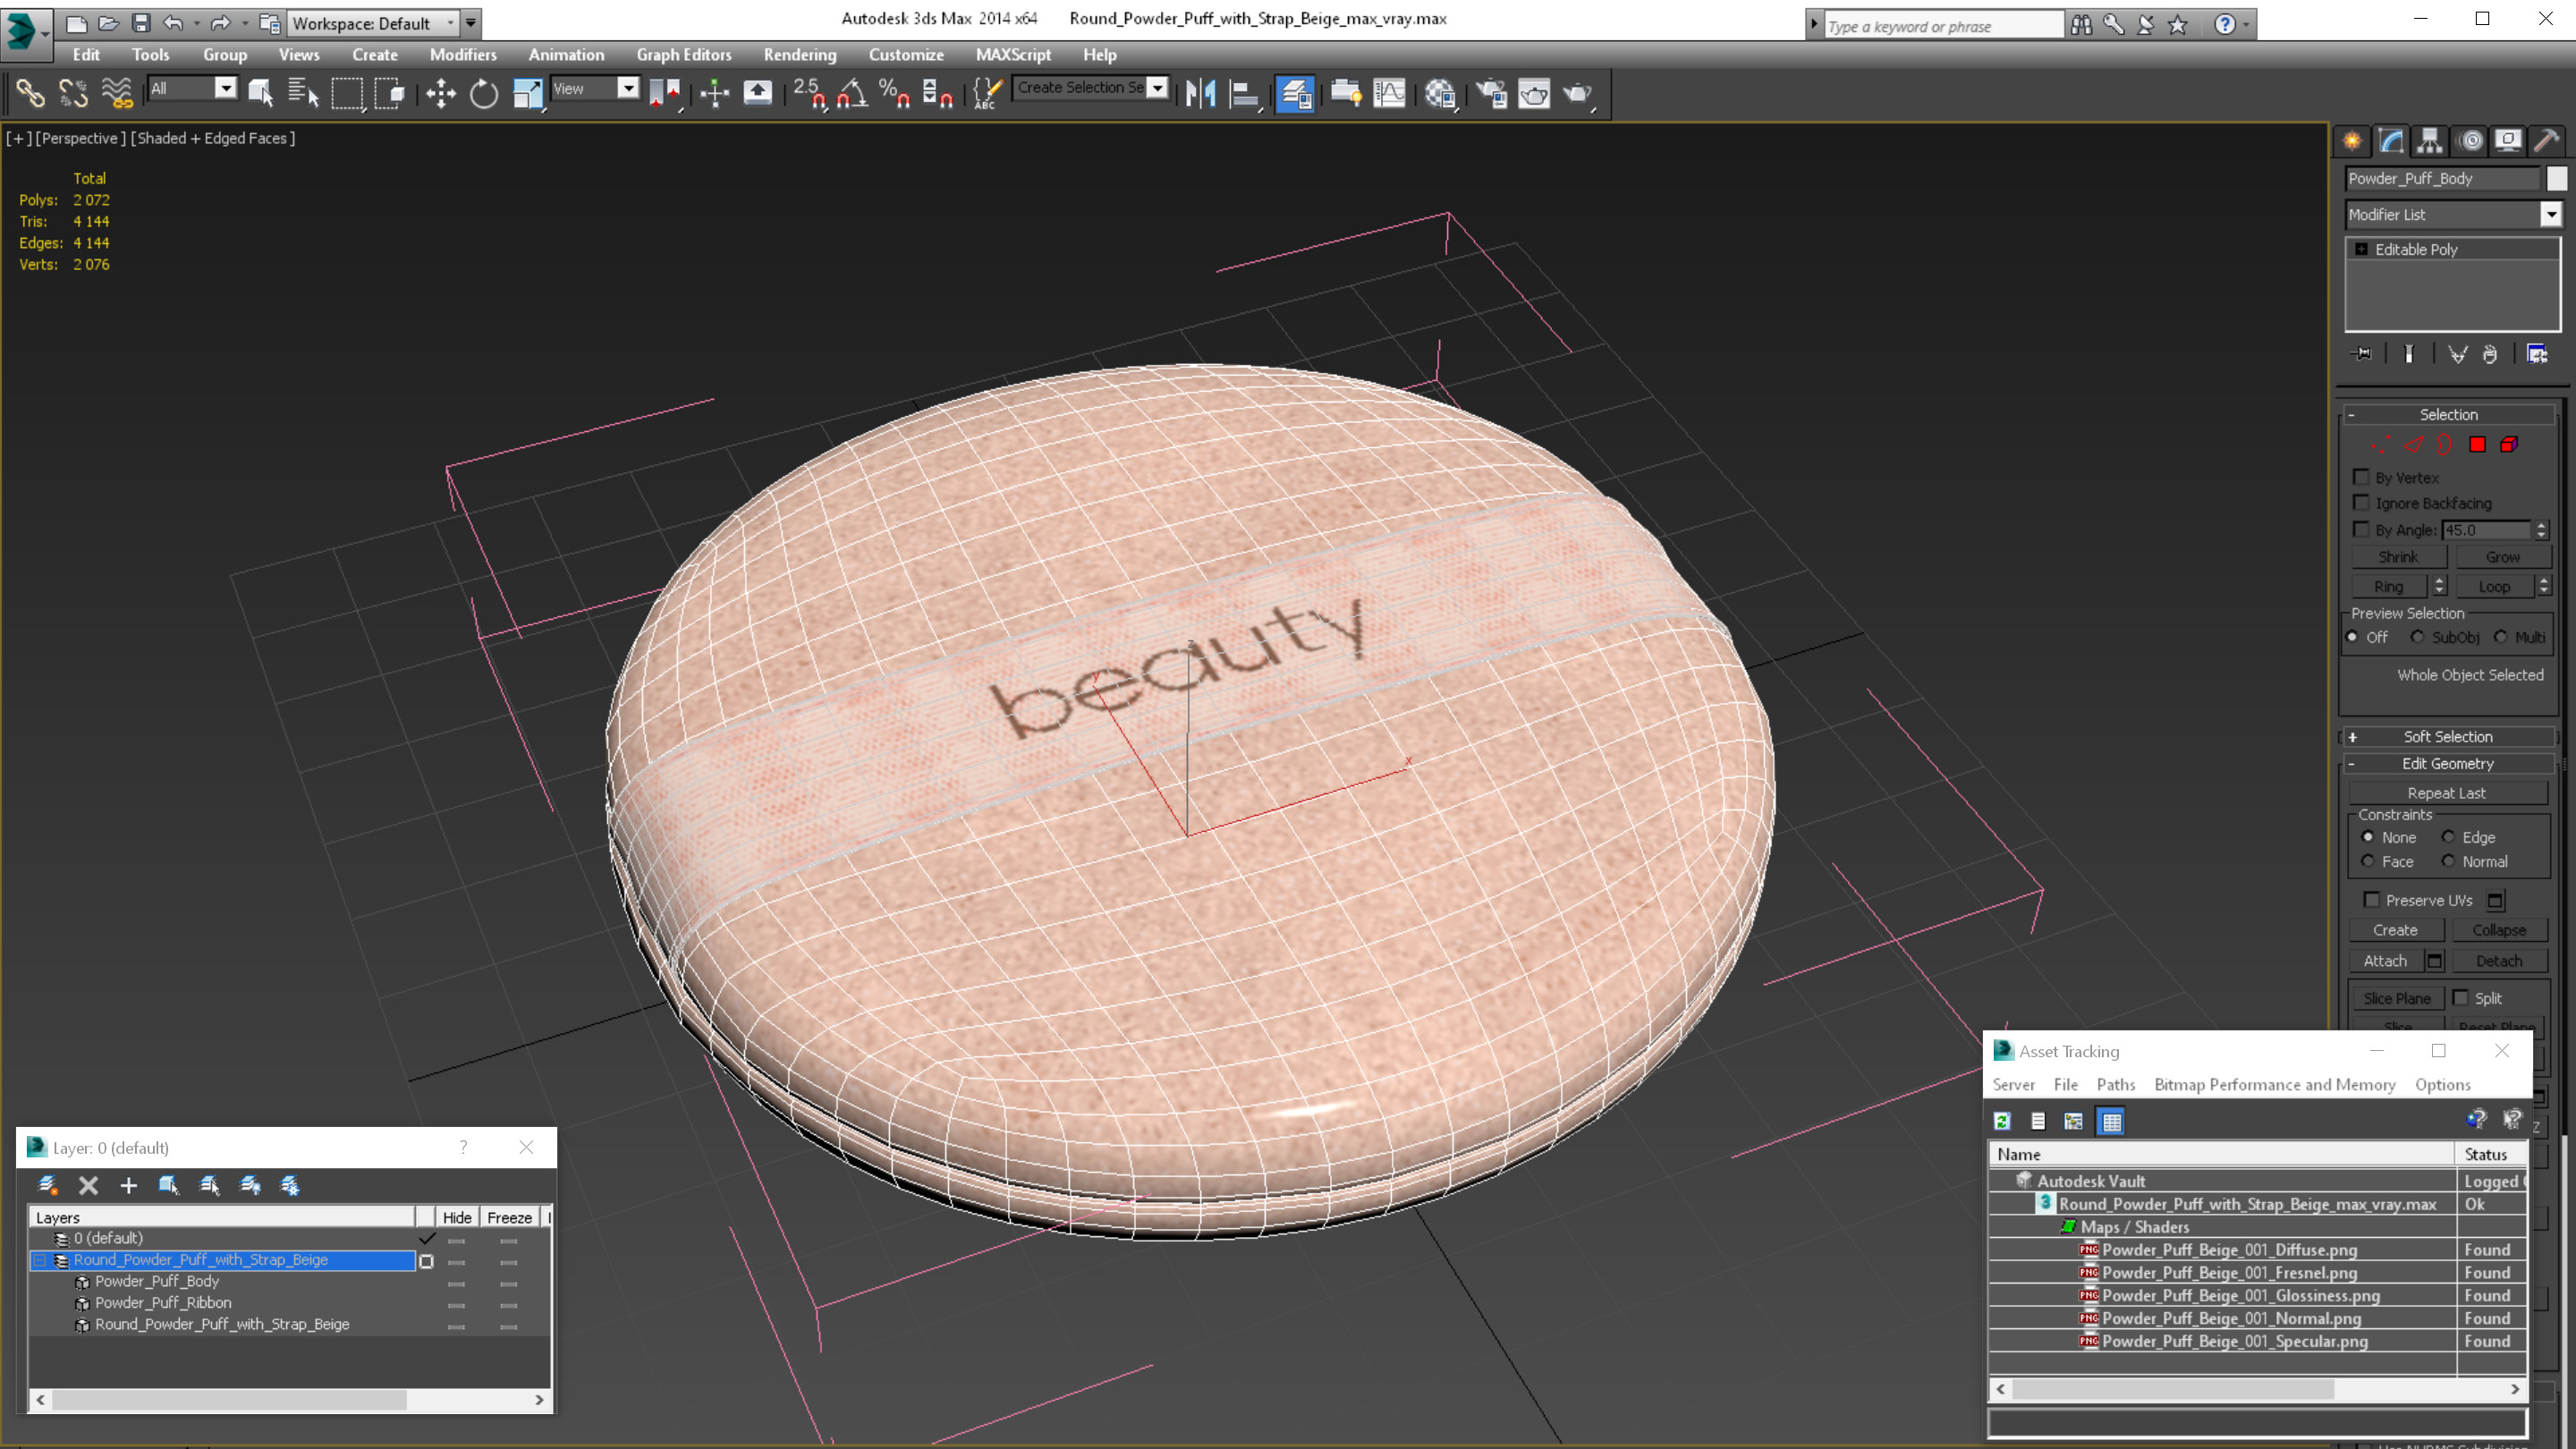Screen dimensions: 2576x1449
Task: Open Manage Layers from main toolbar
Action: [x=1294, y=94]
